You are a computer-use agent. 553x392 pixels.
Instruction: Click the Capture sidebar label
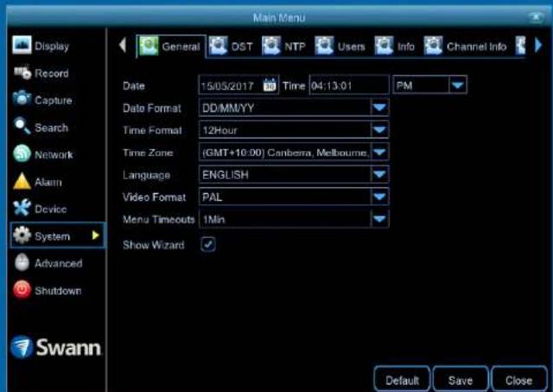click(x=54, y=100)
